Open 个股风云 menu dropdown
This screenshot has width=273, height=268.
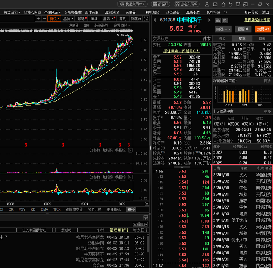tap(52, 13)
